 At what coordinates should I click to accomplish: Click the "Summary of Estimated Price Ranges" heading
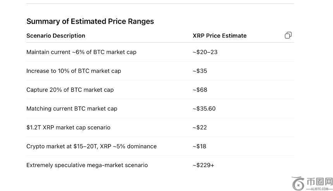90,21
